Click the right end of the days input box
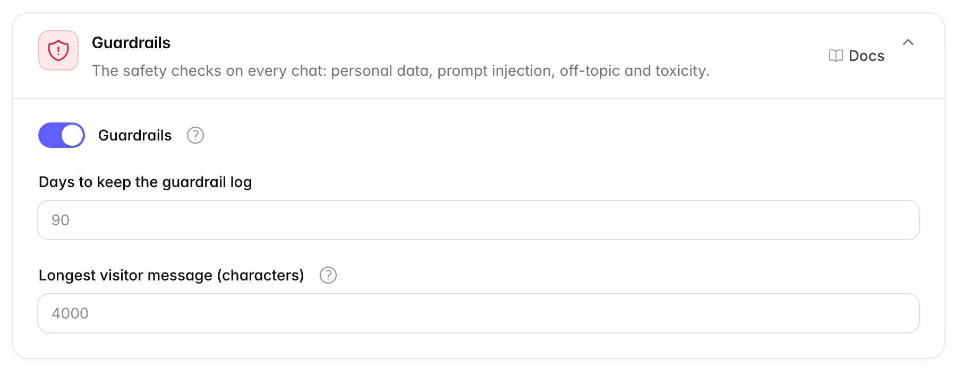This screenshot has width=956, height=370. pyautogui.click(x=898, y=220)
